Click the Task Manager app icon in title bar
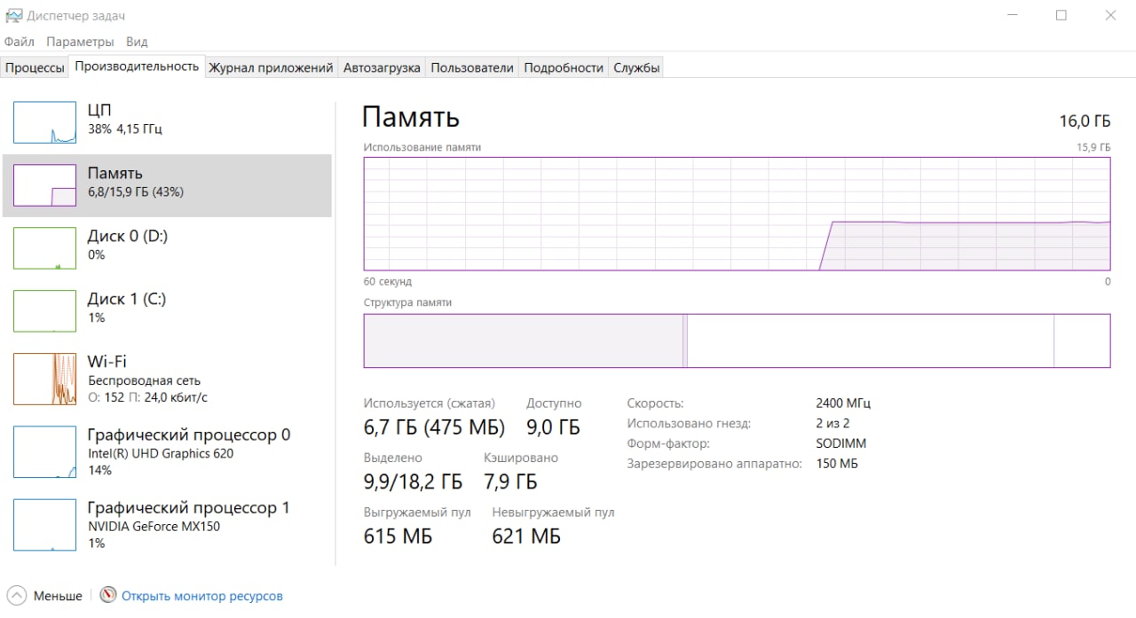1136x618 pixels. pyautogui.click(x=13, y=15)
